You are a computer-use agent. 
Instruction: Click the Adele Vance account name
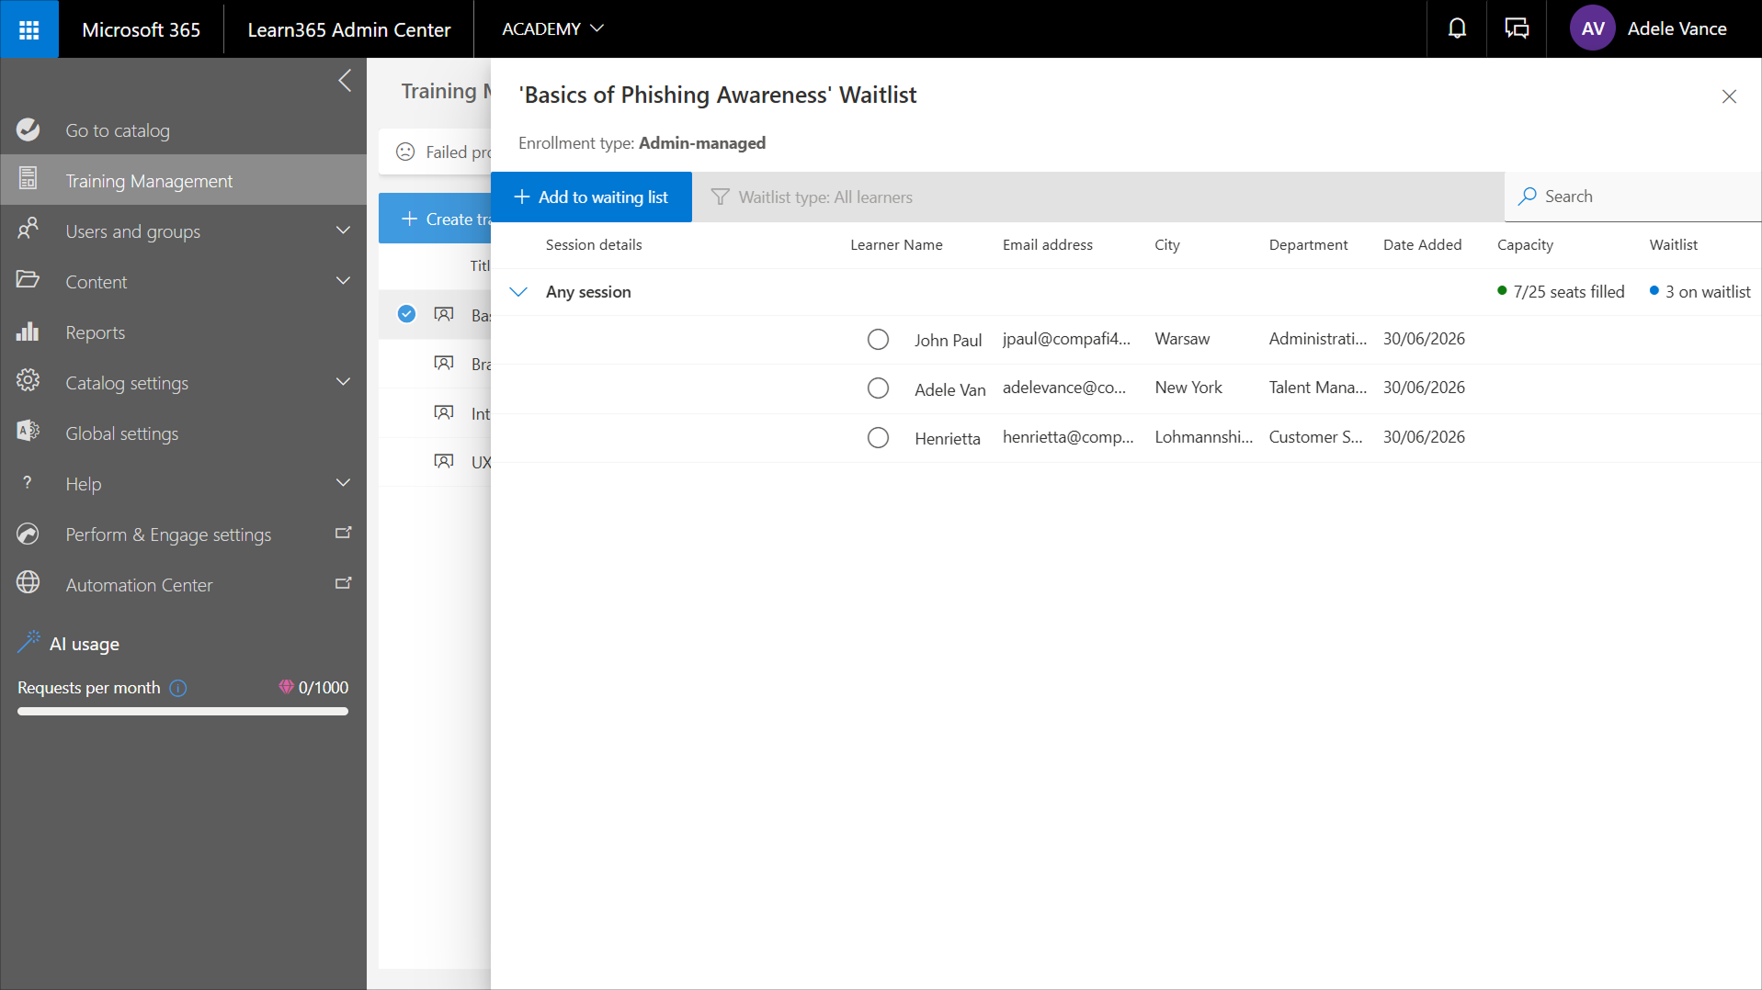(1677, 28)
